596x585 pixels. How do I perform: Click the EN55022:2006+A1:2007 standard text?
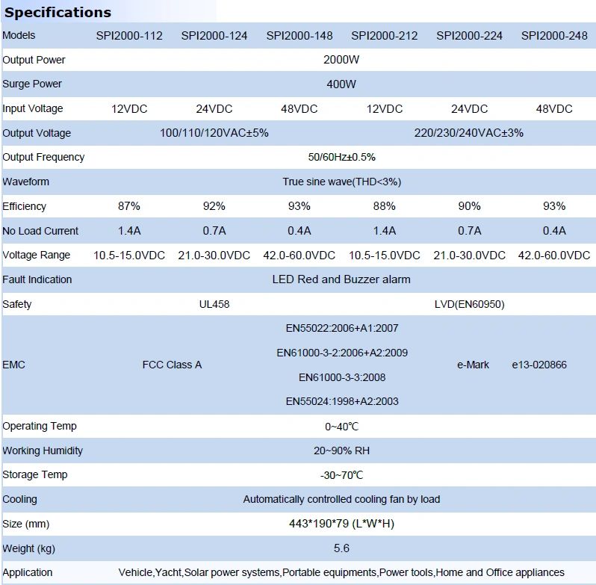[x=342, y=328]
